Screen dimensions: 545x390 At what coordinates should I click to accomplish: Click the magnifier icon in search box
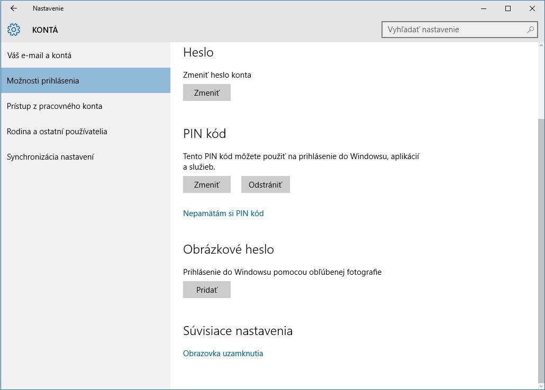[x=531, y=30]
